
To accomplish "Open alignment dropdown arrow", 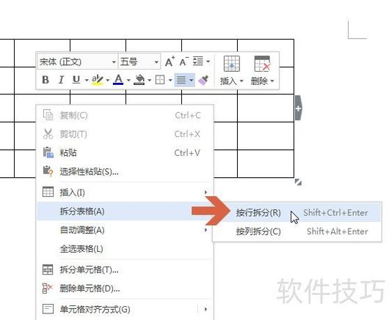I will pyautogui.click(x=192, y=81).
